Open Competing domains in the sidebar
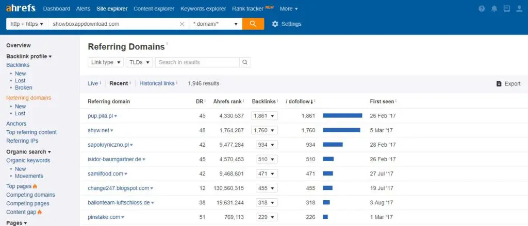Viewport: 528px width, 226px height. 30,195
